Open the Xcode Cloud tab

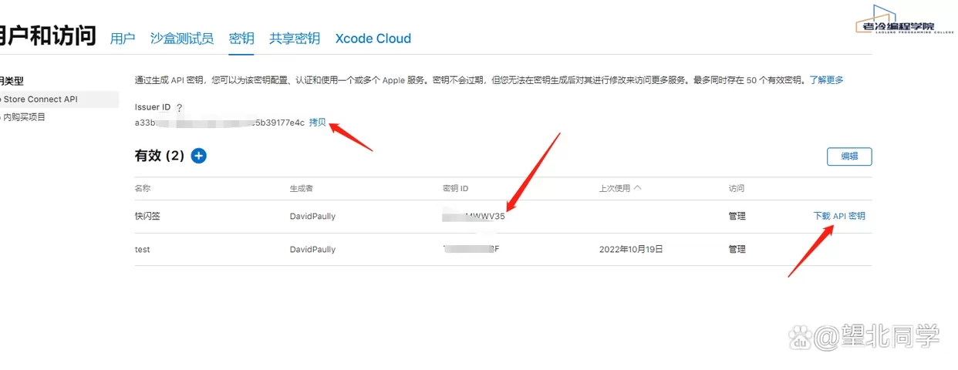pos(373,39)
